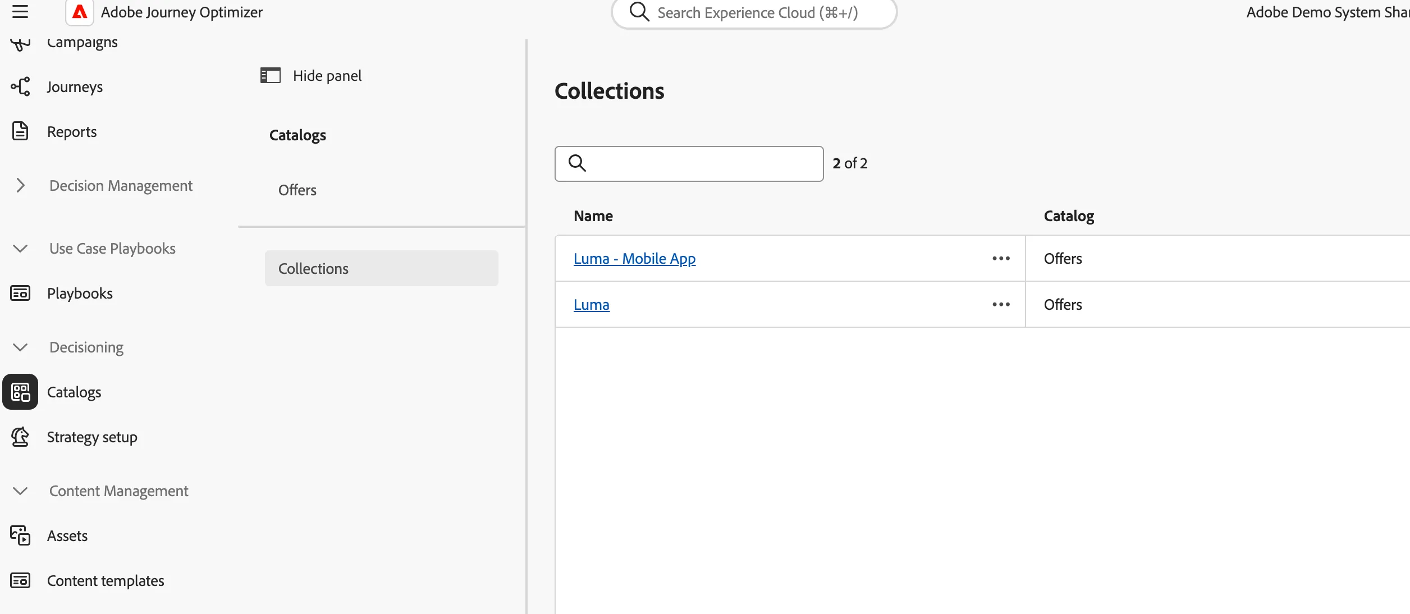This screenshot has height=614, width=1410.
Task: Click the magnifier in Experience Cloud search
Action: 639,11
